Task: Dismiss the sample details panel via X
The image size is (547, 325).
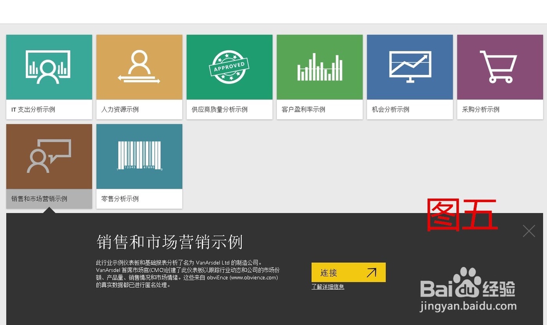Action: click(528, 231)
